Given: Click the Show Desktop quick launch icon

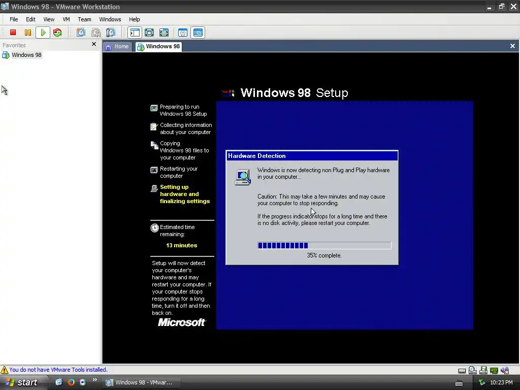Looking at the screenshot, I should 59,382.
